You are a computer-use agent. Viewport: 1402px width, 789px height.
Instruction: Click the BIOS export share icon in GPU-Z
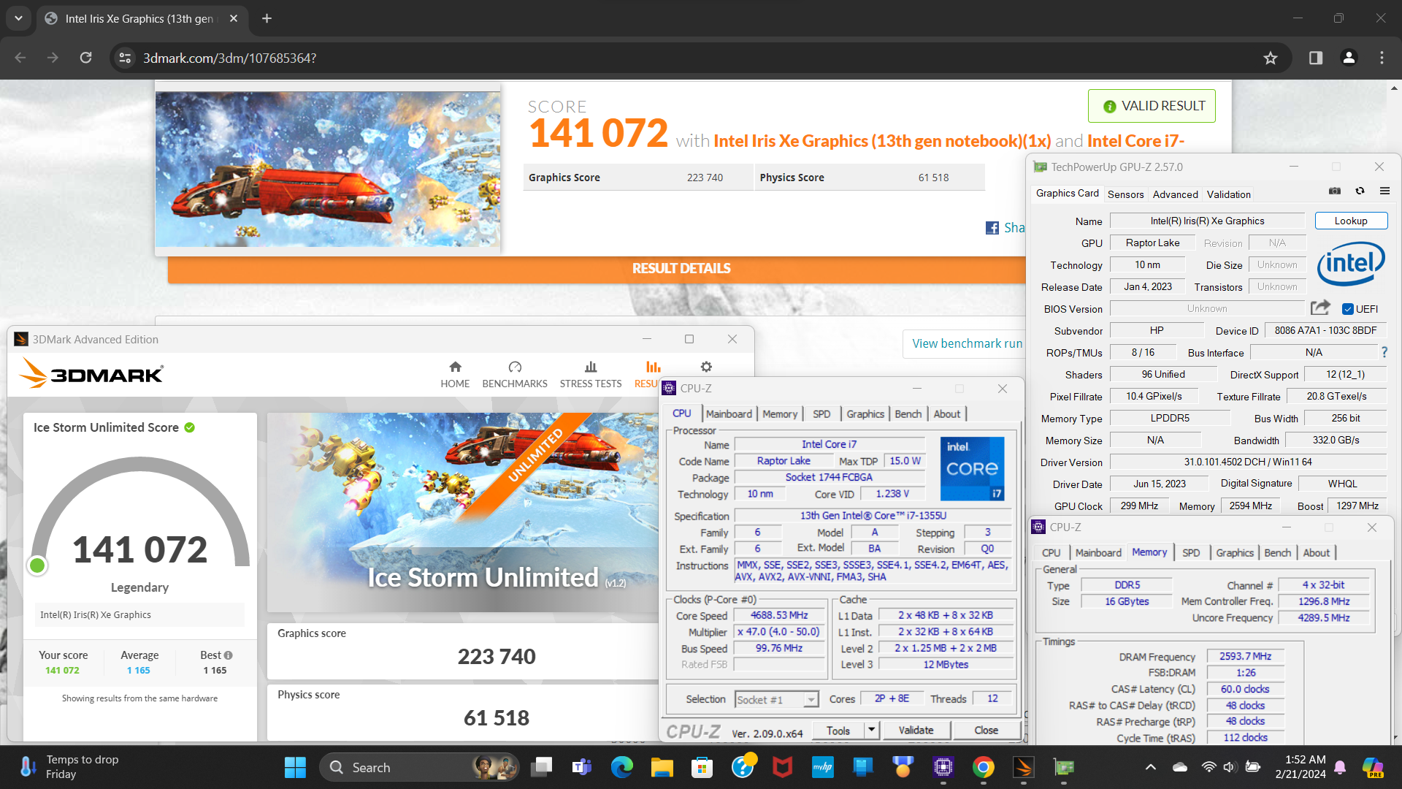pyautogui.click(x=1319, y=308)
